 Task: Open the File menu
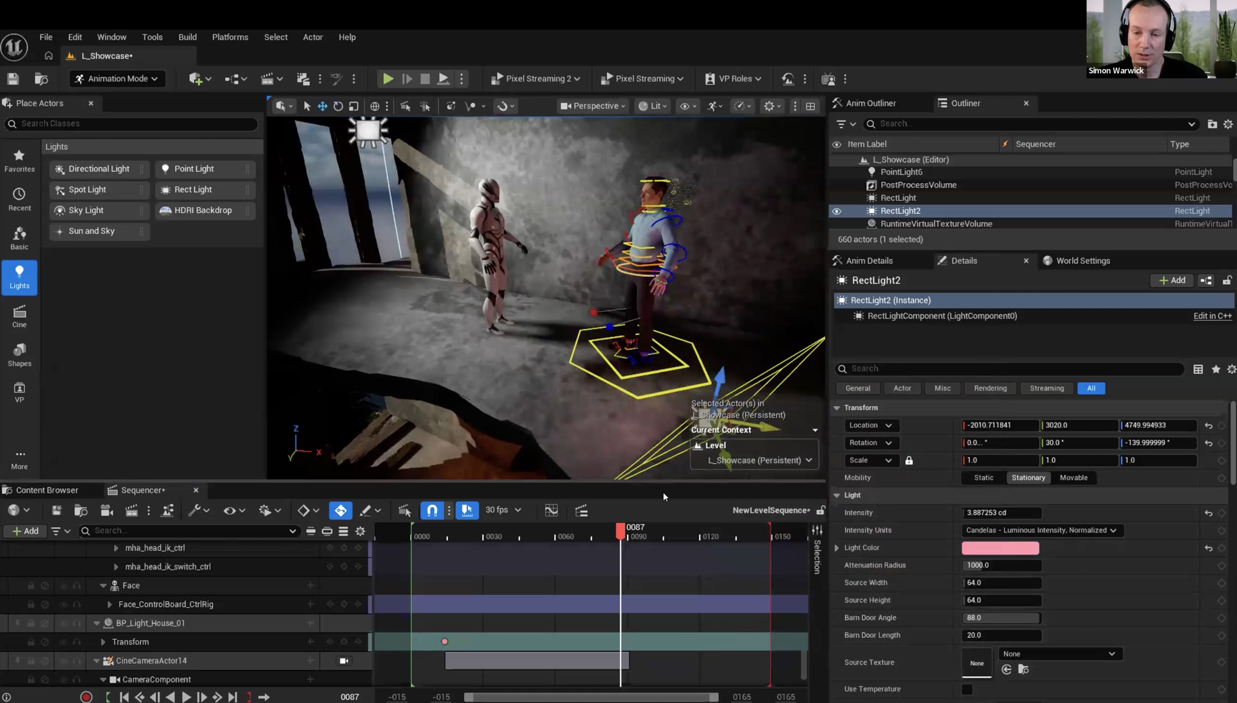pos(46,37)
